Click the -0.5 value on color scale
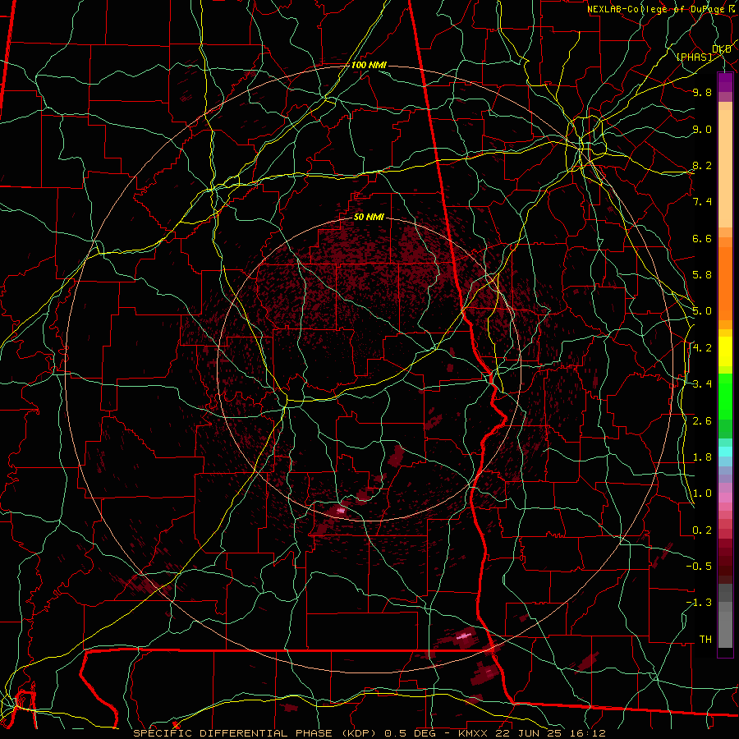Screen dimensions: 739x739 tap(699, 567)
